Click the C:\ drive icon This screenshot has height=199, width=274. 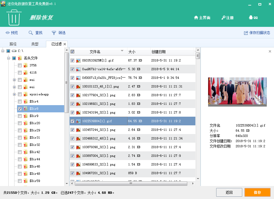[x=14, y=51]
